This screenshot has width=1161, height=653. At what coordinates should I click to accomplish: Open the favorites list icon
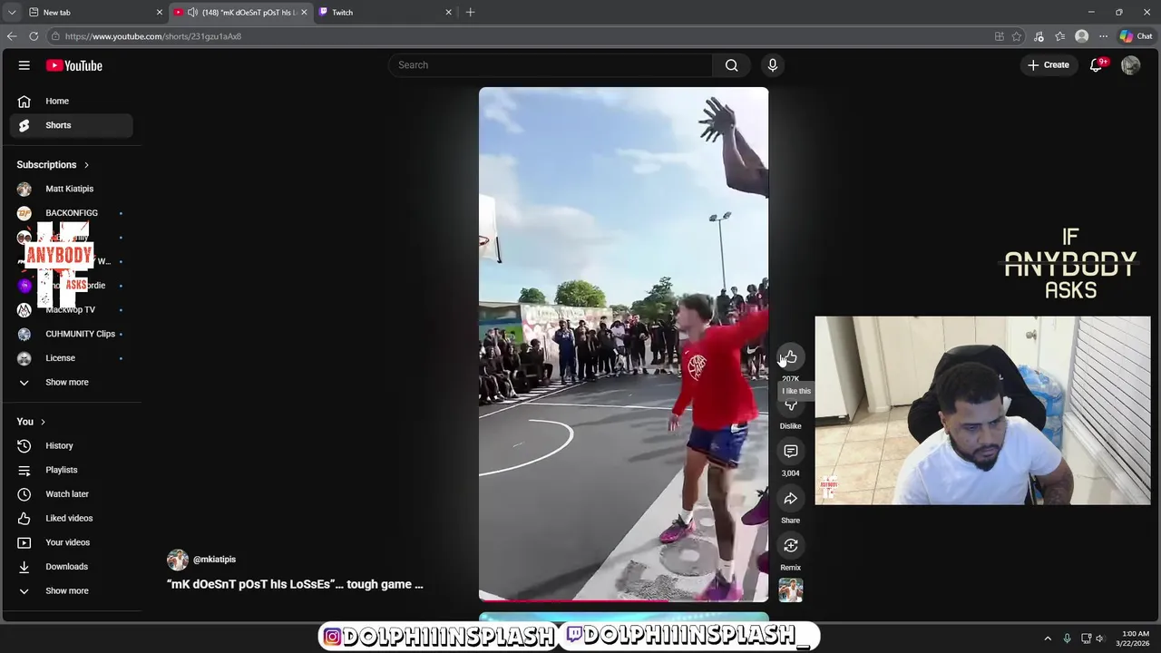[x=1059, y=36]
